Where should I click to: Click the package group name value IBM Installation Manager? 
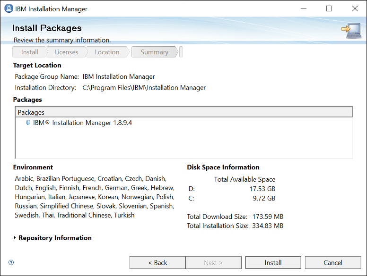[119, 76]
